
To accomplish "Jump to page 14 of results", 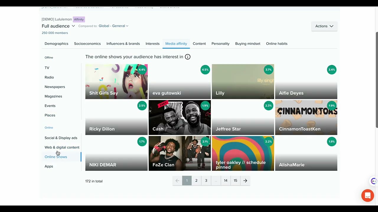I will pos(226,180).
